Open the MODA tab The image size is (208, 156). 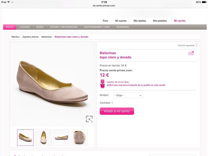point(40,27)
